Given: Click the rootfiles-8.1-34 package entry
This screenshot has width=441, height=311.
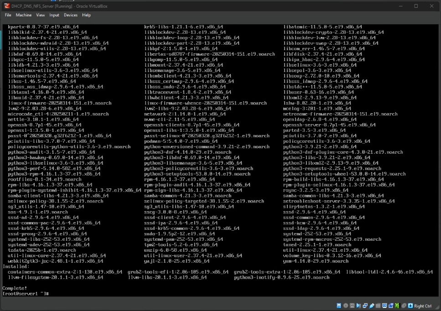Looking at the screenshot, I should pos(45,179).
